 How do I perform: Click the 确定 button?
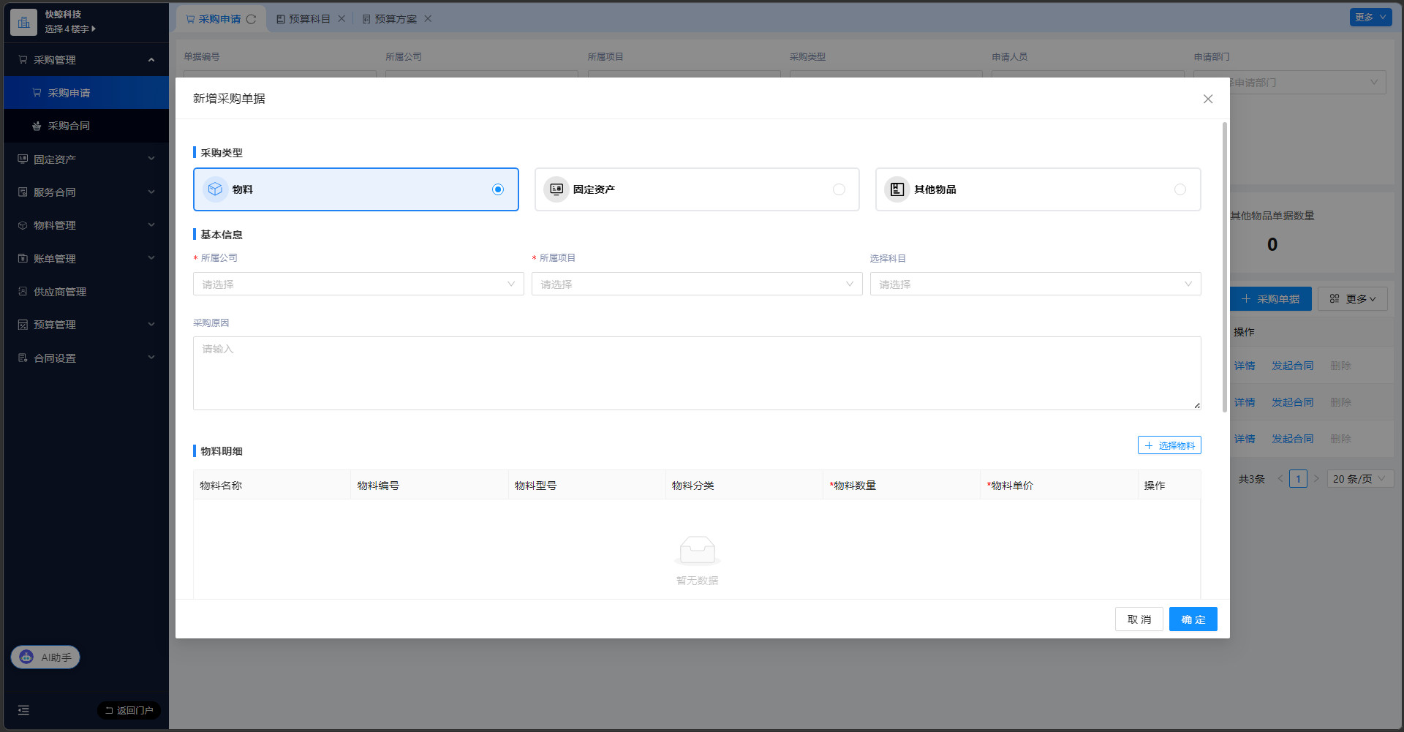click(1193, 619)
